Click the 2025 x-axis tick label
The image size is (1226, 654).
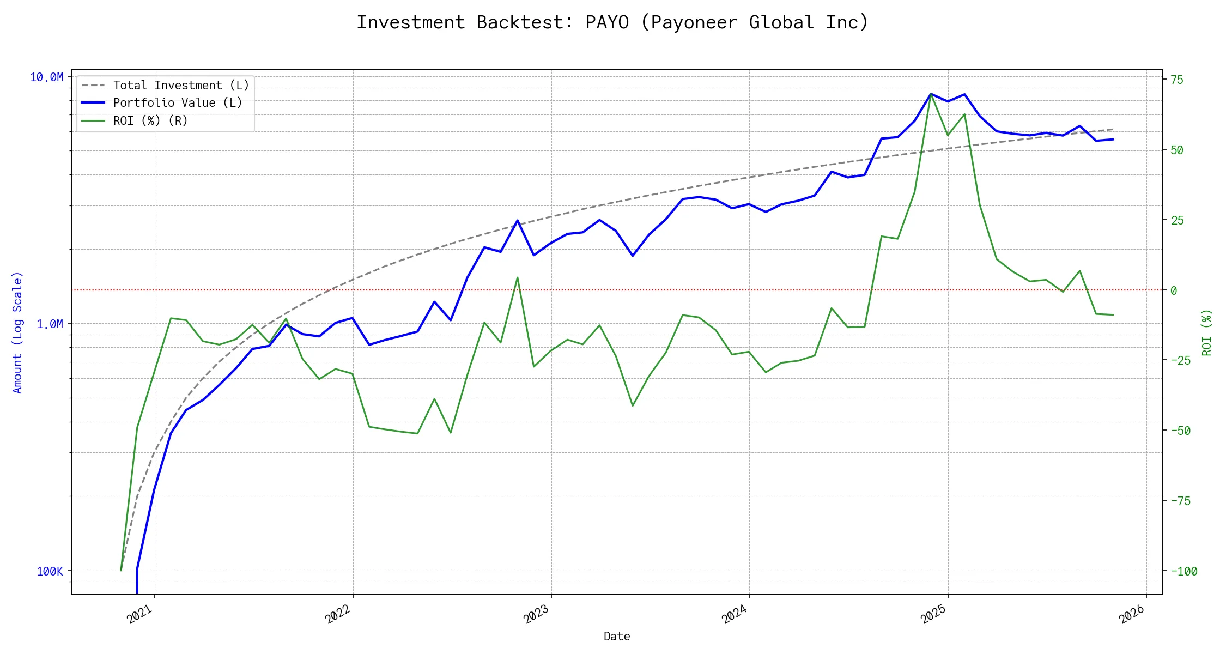click(x=934, y=614)
